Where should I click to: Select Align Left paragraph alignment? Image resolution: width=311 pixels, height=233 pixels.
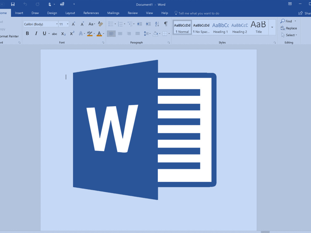tap(111, 34)
